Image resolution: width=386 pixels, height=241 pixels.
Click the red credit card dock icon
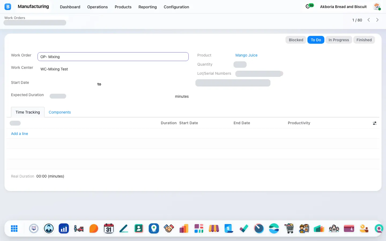coord(349,228)
